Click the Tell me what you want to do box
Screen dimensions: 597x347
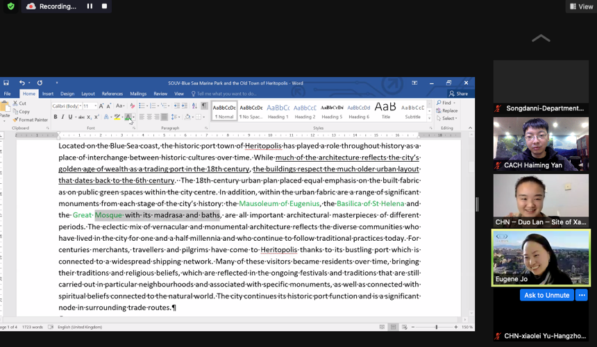point(224,94)
